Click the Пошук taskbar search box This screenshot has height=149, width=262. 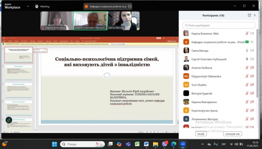click(x=82, y=144)
